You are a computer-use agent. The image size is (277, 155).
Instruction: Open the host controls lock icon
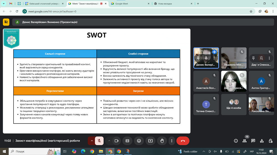pyautogui.click(x=270, y=141)
